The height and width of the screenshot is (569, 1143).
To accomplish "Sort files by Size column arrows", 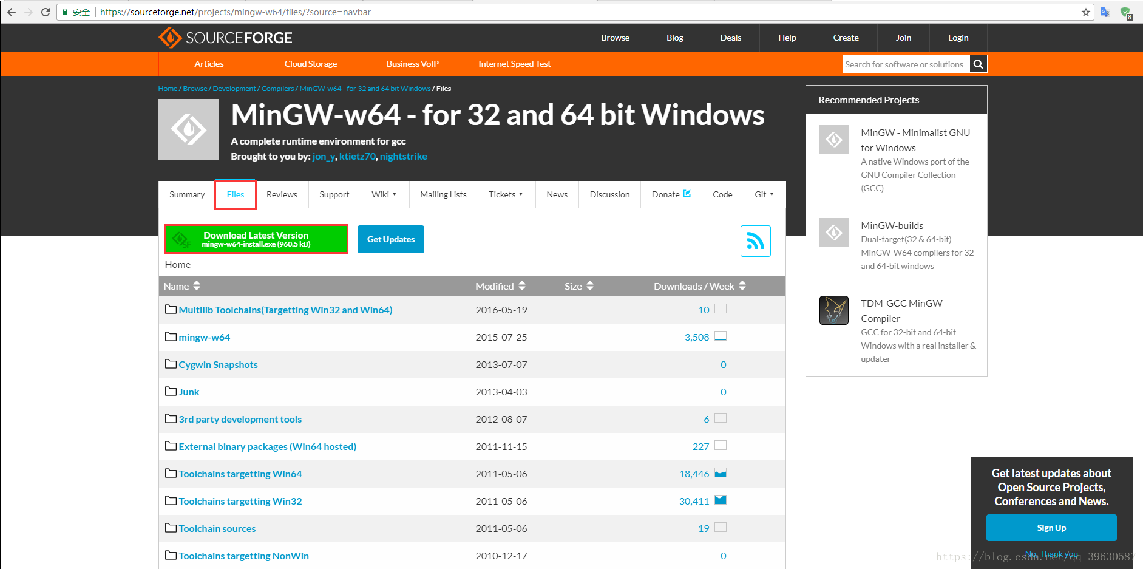I will (x=590, y=286).
